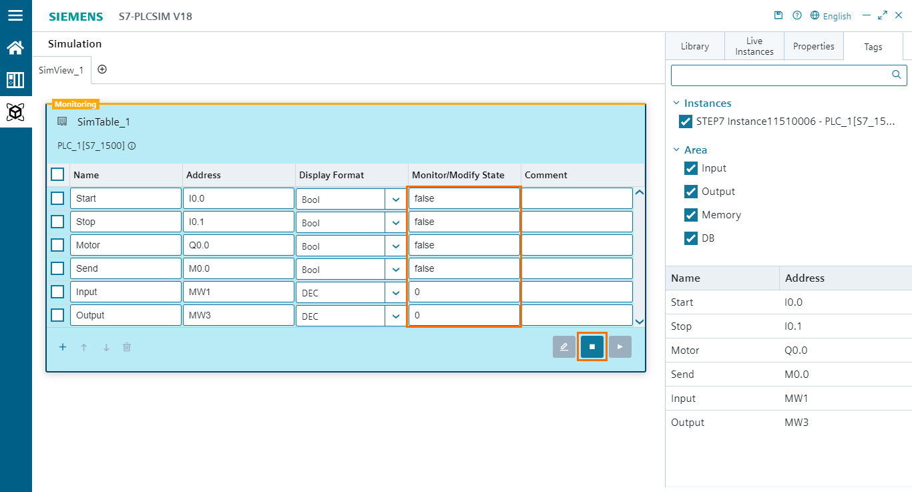Uncheck the Output area filter
This screenshot has height=492, width=912.
coord(691,192)
